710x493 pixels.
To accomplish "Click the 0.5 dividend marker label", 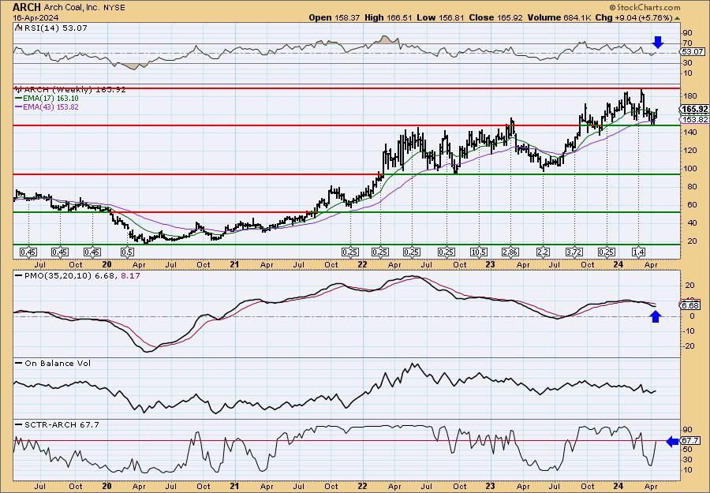I will [127, 252].
